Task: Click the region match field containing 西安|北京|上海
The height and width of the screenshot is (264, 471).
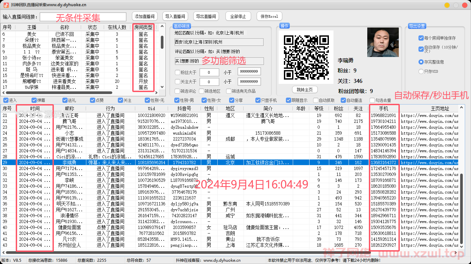Action: [x=219, y=42]
